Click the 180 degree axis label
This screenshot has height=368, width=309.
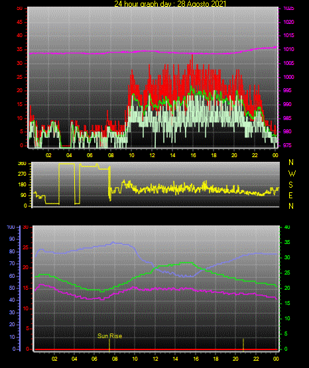coord(23,185)
